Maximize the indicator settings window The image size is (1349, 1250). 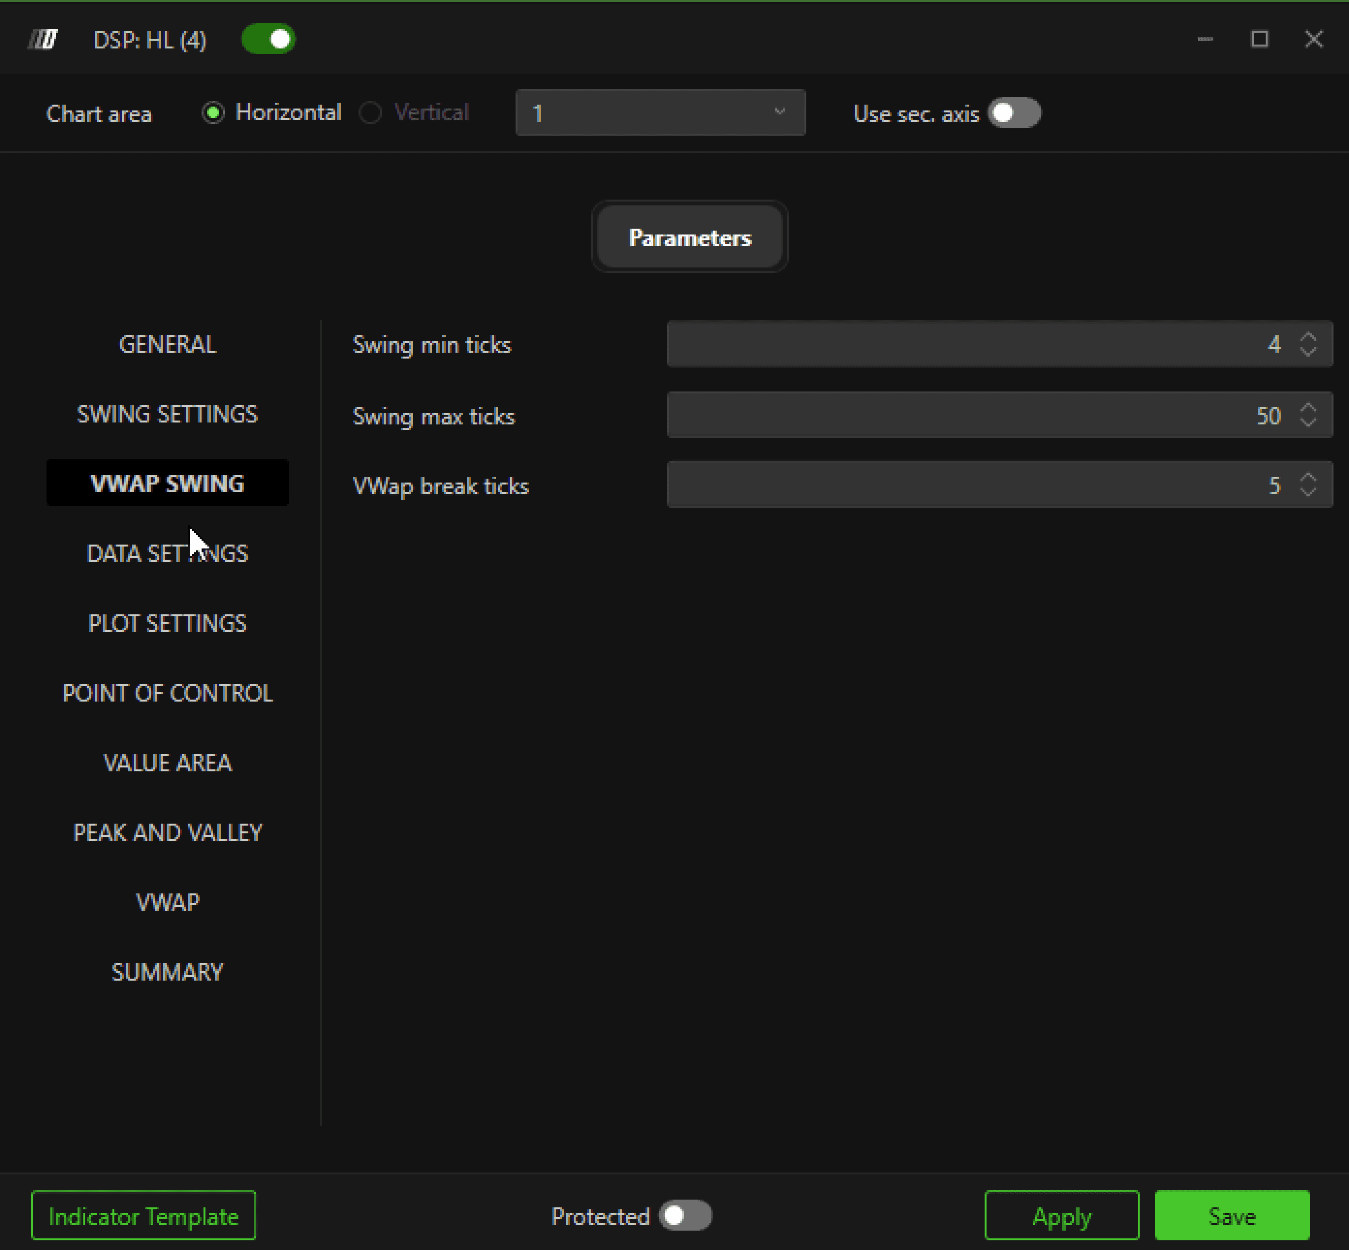click(1259, 39)
